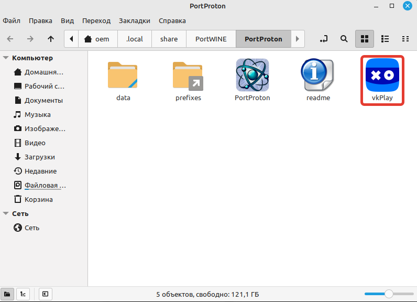Navigate to PortWINE in path bar

click(211, 39)
